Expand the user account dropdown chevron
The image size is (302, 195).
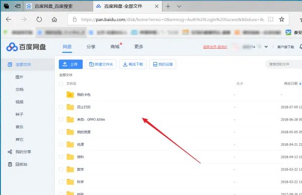(266, 47)
